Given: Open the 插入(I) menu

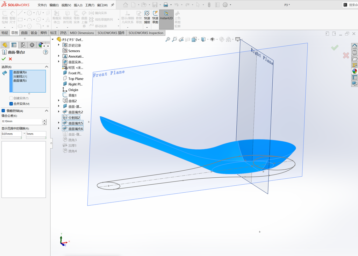Looking at the screenshot, I should [78, 5].
